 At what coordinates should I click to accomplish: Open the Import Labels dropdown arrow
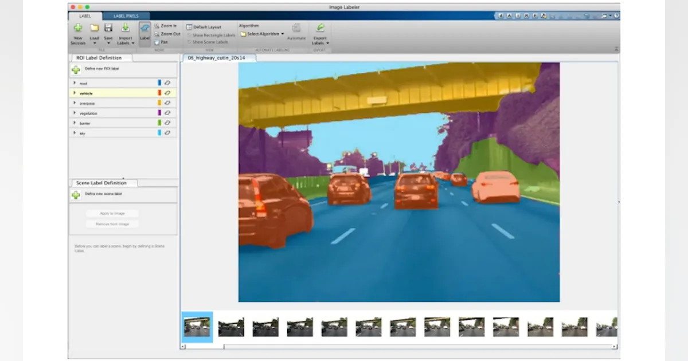pos(132,43)
